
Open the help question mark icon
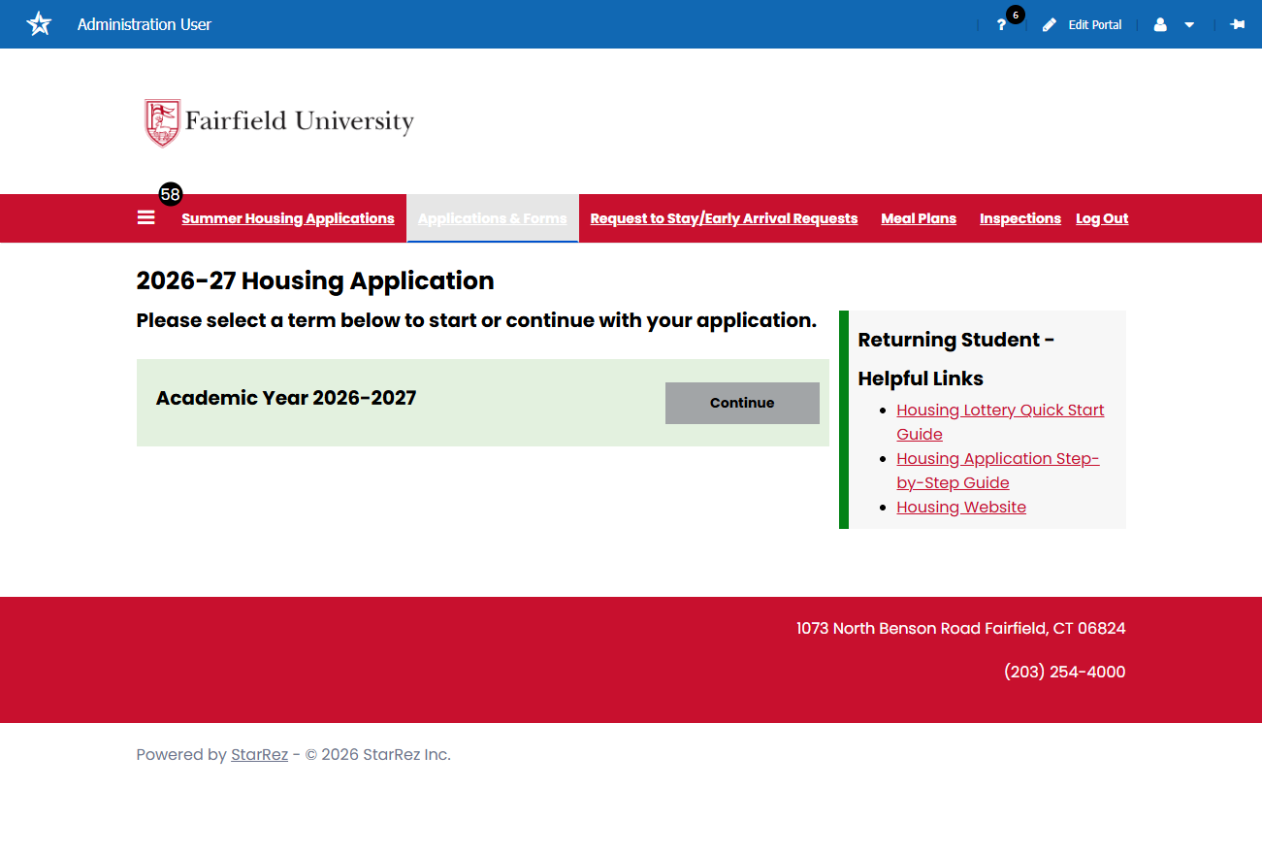click(1001, 25)
